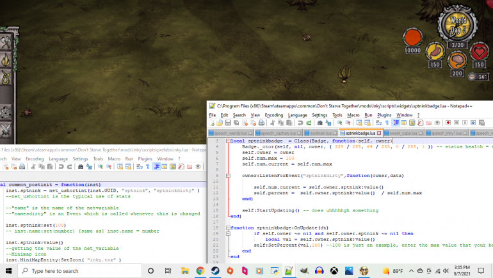Switch to speech_wendy.lua tab
This screenshot has height=278, width=493.
click(x=230, y=133)
